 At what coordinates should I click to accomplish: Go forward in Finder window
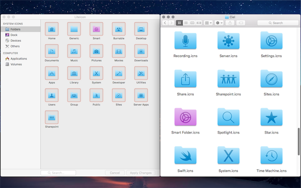[171, 23]
